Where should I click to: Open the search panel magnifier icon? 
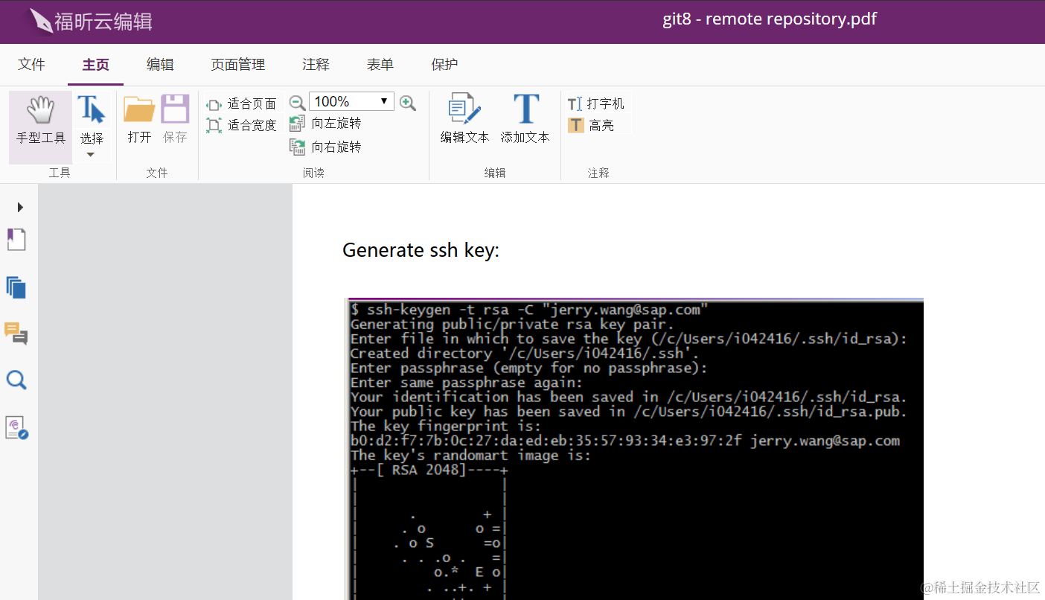16,380
